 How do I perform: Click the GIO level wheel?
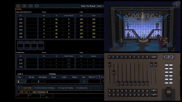pos(169,92)
